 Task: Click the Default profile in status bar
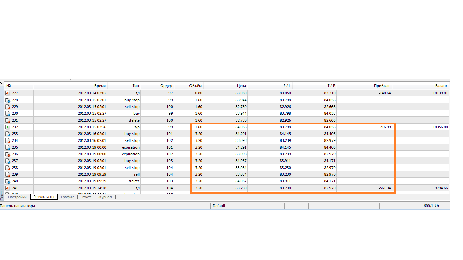219,206
